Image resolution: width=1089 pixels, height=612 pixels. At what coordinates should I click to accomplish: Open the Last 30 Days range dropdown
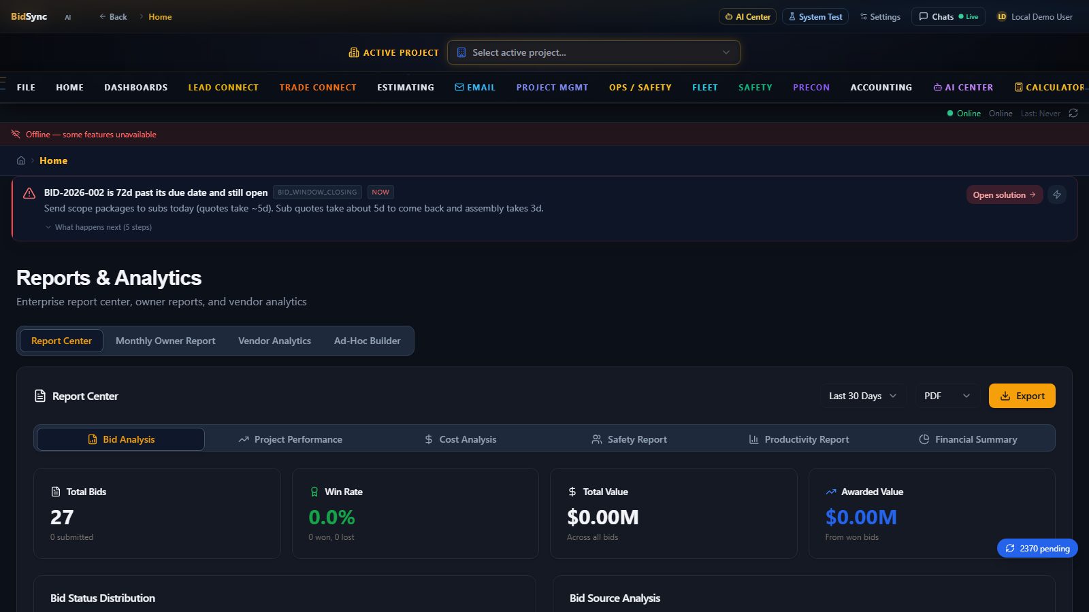click(862, 396)
